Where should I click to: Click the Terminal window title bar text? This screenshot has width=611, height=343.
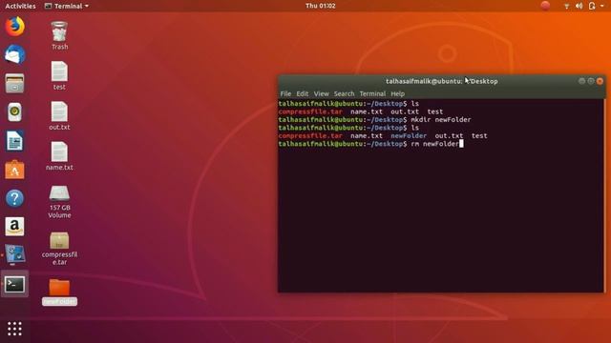(441, 81)
